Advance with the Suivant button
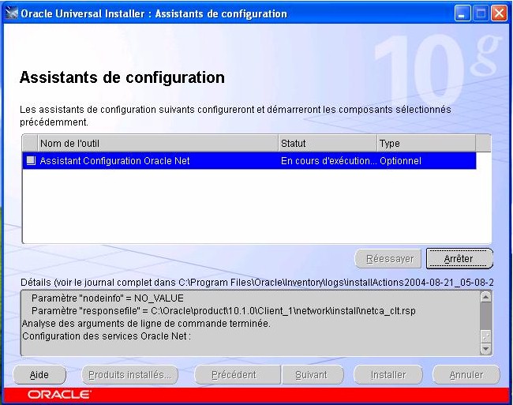 [x=311, y=375]
